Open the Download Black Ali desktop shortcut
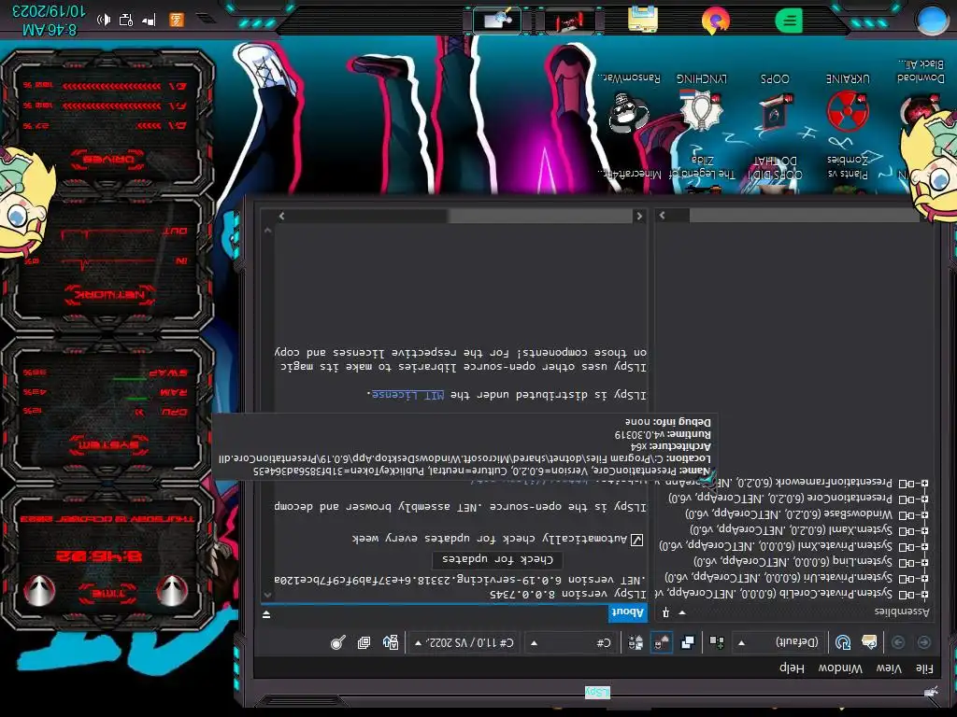Screen dimensions: 957x717 (x=921, y=91)
